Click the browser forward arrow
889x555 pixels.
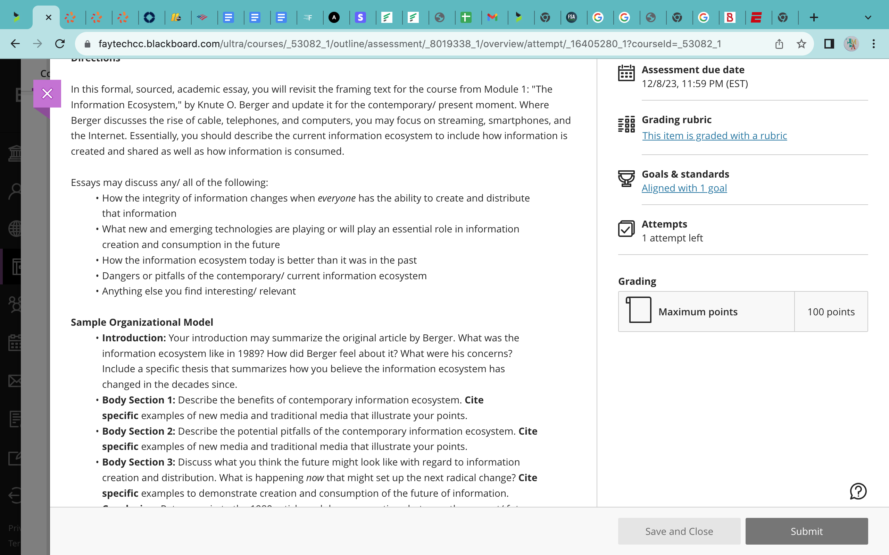coord(38,44)
